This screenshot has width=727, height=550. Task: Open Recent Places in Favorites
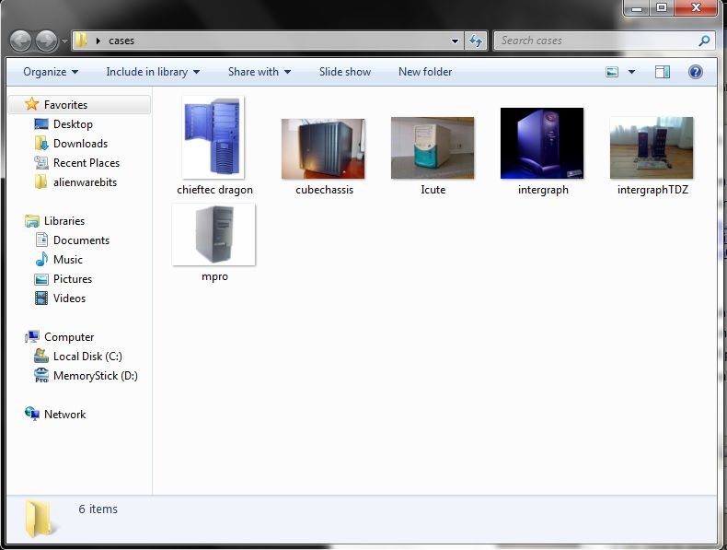coord(87,163)
